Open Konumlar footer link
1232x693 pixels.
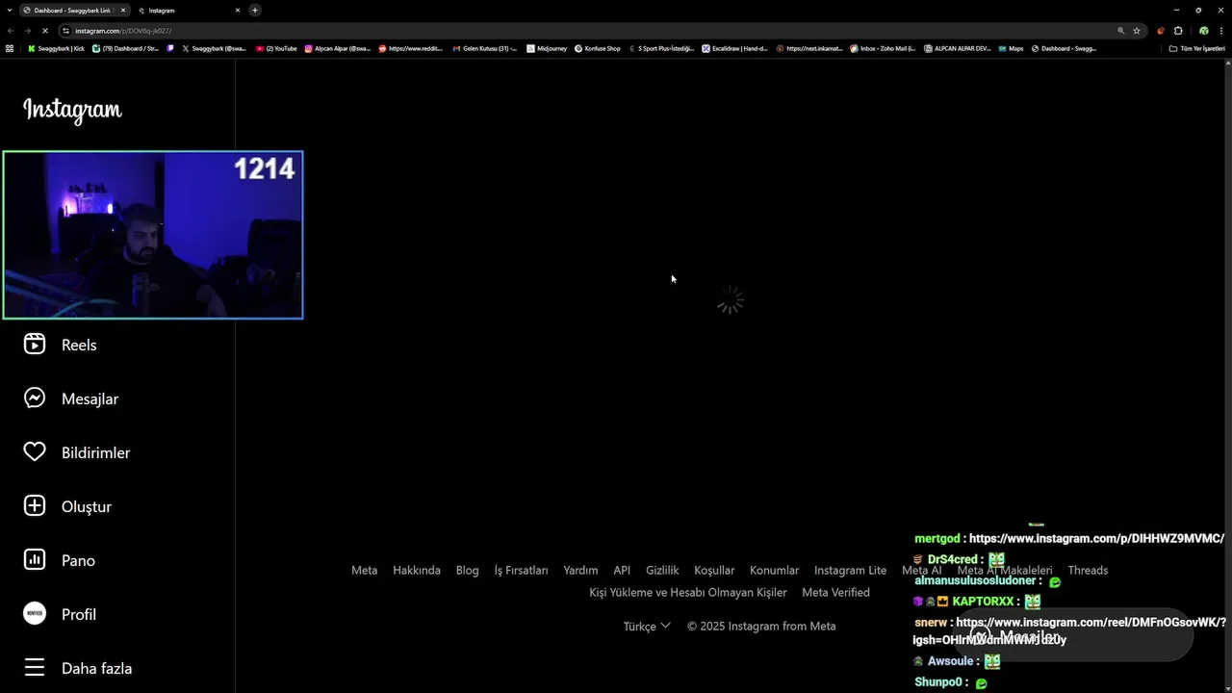tap(775, 570)
